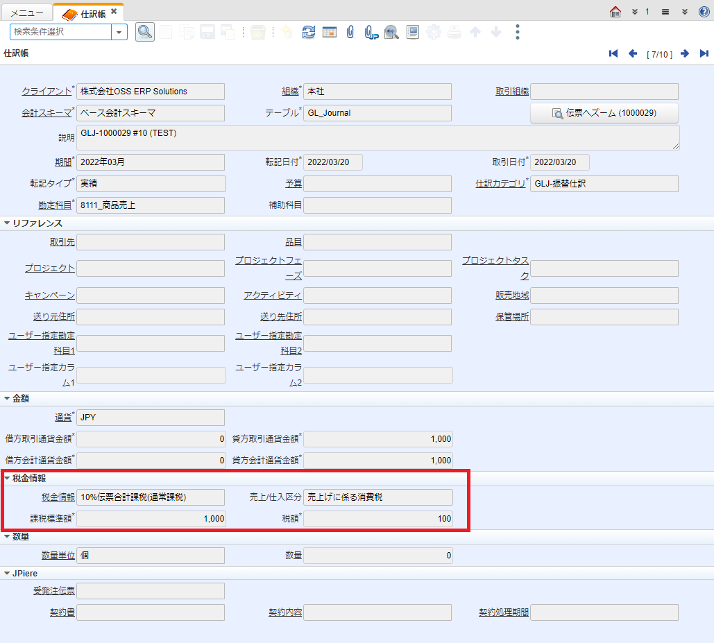The height and width of the screenshot is (643, 714).
Task: Expand the double-chevron beside the Help icon
Action: pos(684,12)
